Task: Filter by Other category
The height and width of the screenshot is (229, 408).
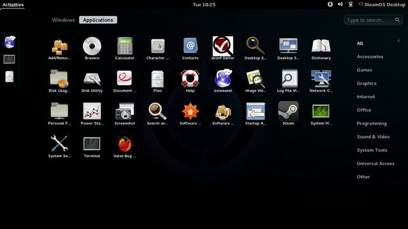Action: [363, 177]
